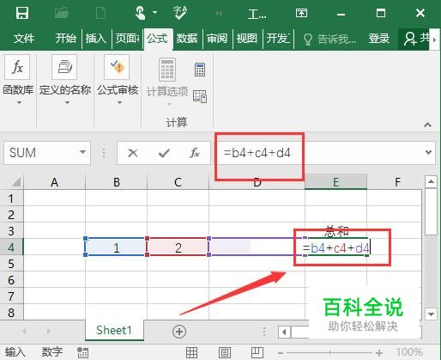441x360 pixels.
Task: Click the Save icon in quick access toolbar
Action: click(22, 13)
